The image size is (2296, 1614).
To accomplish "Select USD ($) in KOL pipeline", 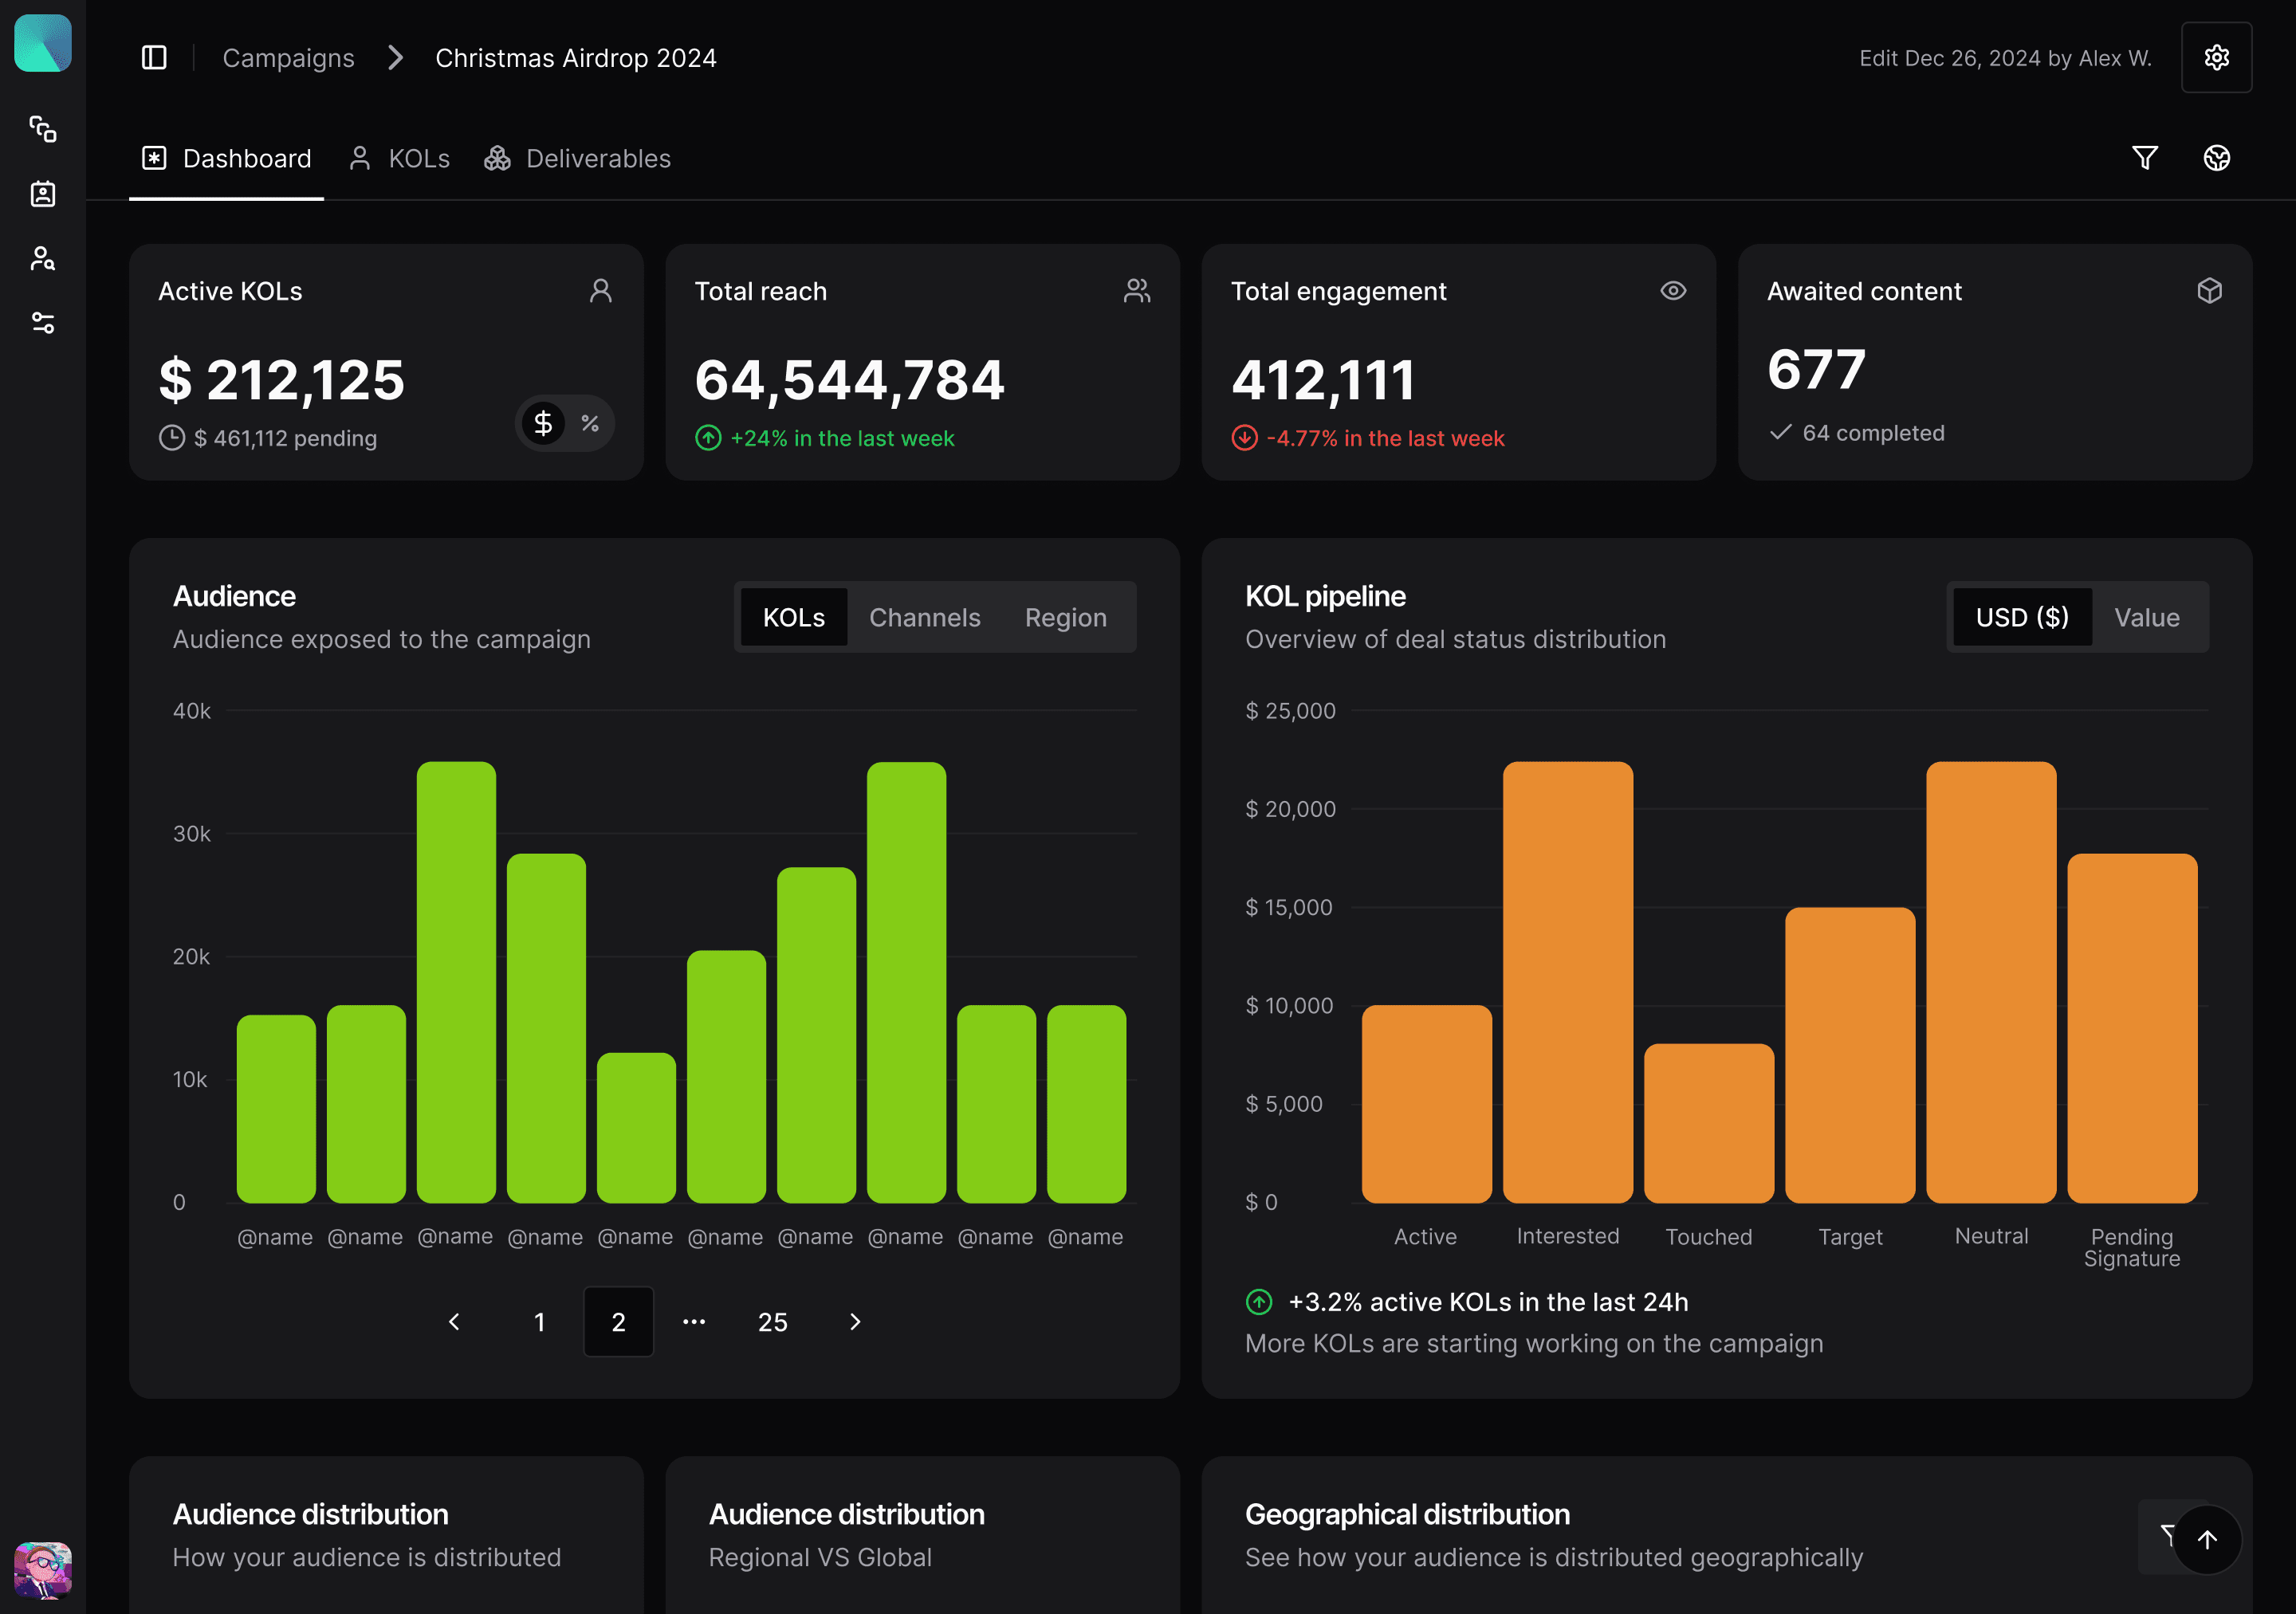I will [x=2022, y=617].
